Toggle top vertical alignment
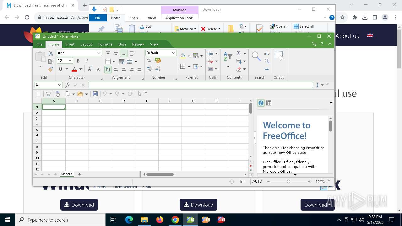This screenshot has height=226, width=402. click(x=108, y=53)
